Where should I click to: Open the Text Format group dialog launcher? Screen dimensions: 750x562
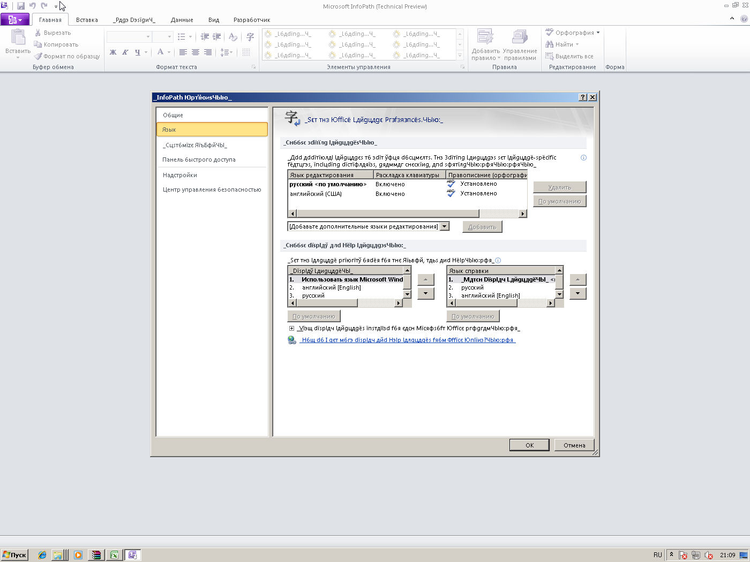click(x=254, y=67)
